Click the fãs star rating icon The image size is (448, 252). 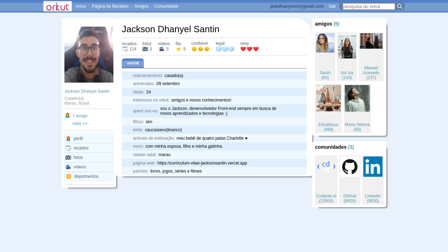point(178,49)
